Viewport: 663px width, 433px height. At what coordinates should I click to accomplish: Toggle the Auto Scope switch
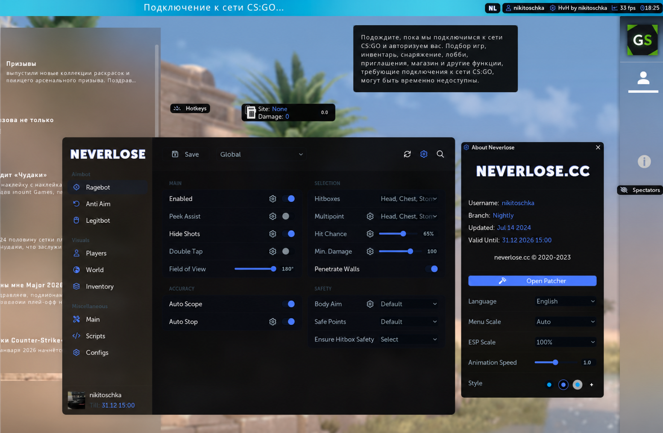click(289, 304)
